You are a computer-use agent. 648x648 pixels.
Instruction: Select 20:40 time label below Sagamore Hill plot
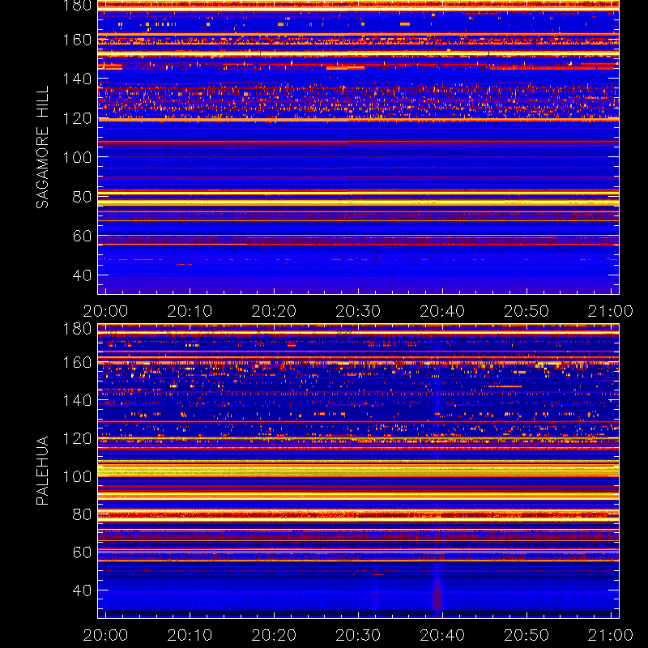point(442,311)
